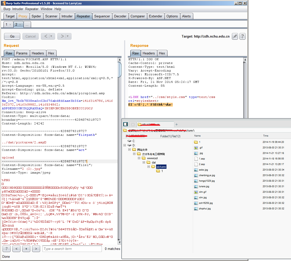This screenshot has height=261, width=291.
Task: Add a new file manager tab
Action: (x=177, y=124)
